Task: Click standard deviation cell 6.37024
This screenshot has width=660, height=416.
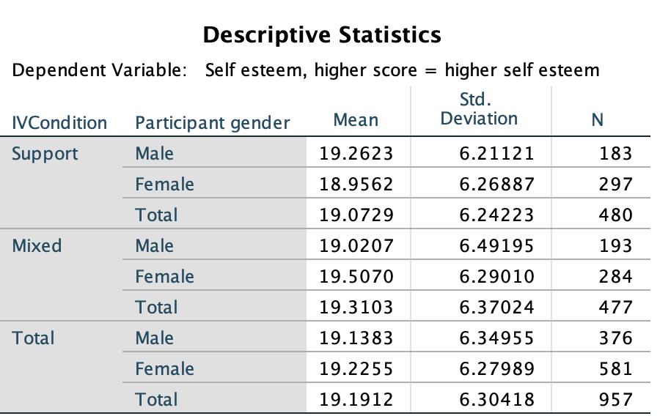Action: 496,307
